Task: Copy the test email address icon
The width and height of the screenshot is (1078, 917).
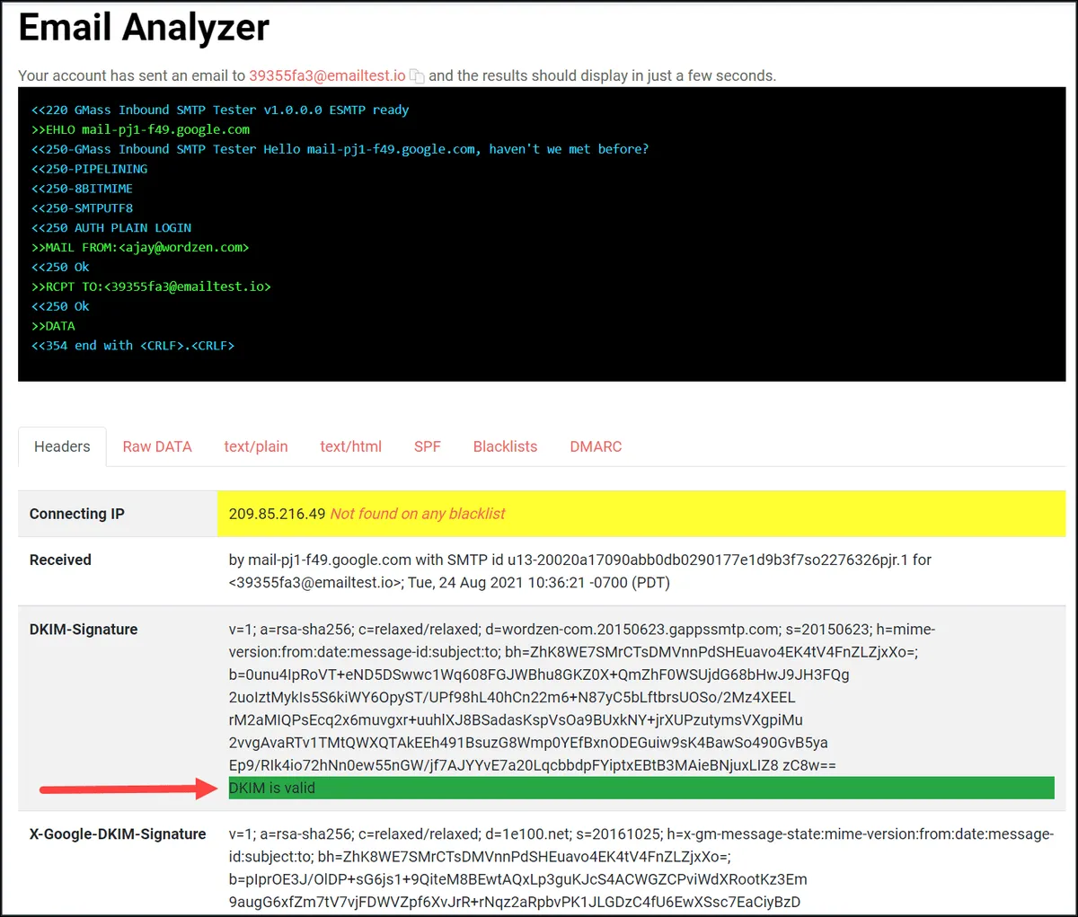Action: click(x=417, y=76)
